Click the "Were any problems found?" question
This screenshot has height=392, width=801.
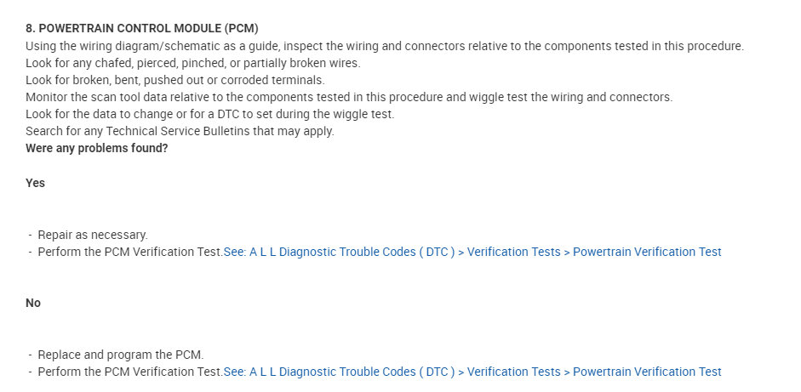[96, 148]
